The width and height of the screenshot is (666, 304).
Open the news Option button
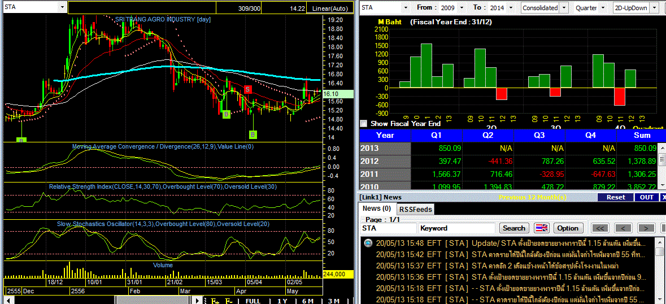coord(568,228)
